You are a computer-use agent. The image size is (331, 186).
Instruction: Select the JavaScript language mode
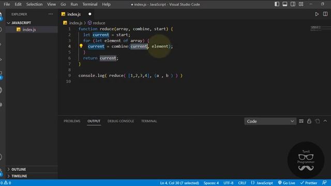pos(262,183)
